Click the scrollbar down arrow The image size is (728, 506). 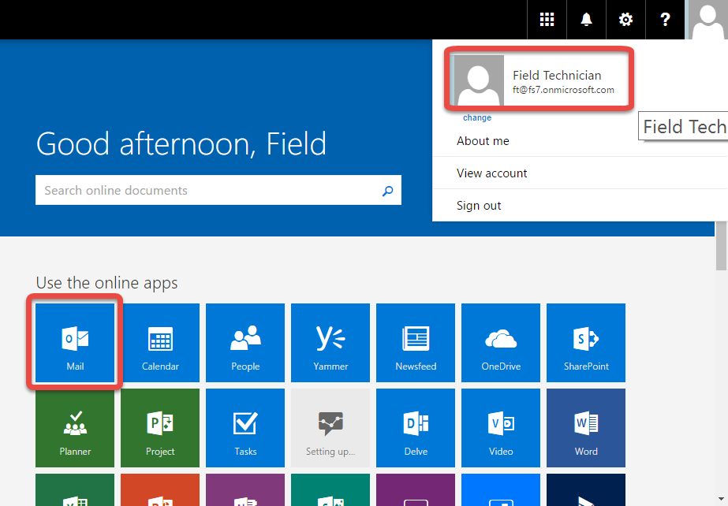(x=721, y=500)
